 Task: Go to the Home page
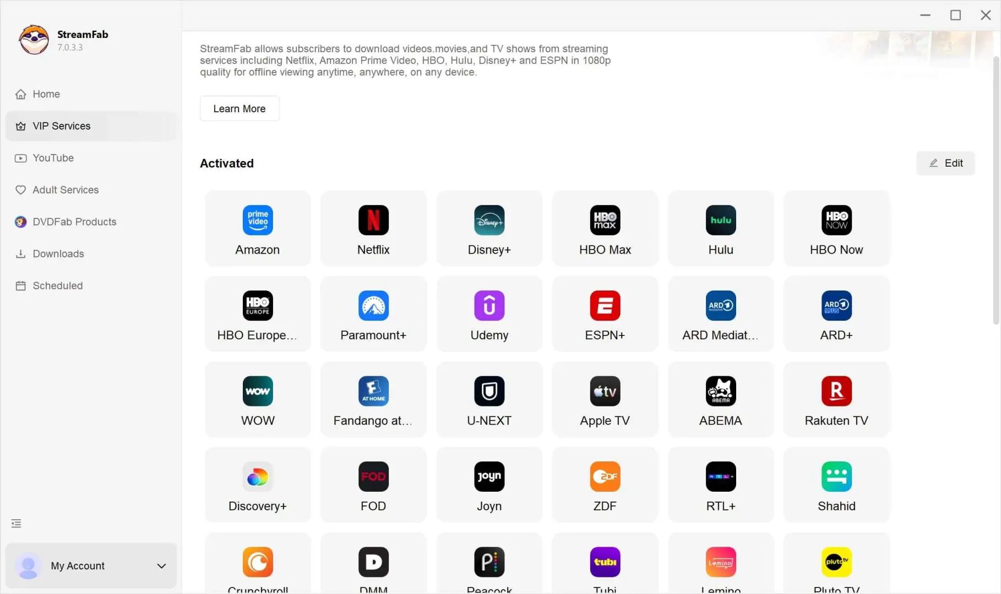tap(91, 94)
